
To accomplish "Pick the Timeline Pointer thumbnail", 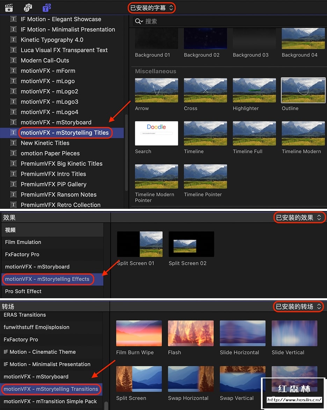I will tap(205, 176).
